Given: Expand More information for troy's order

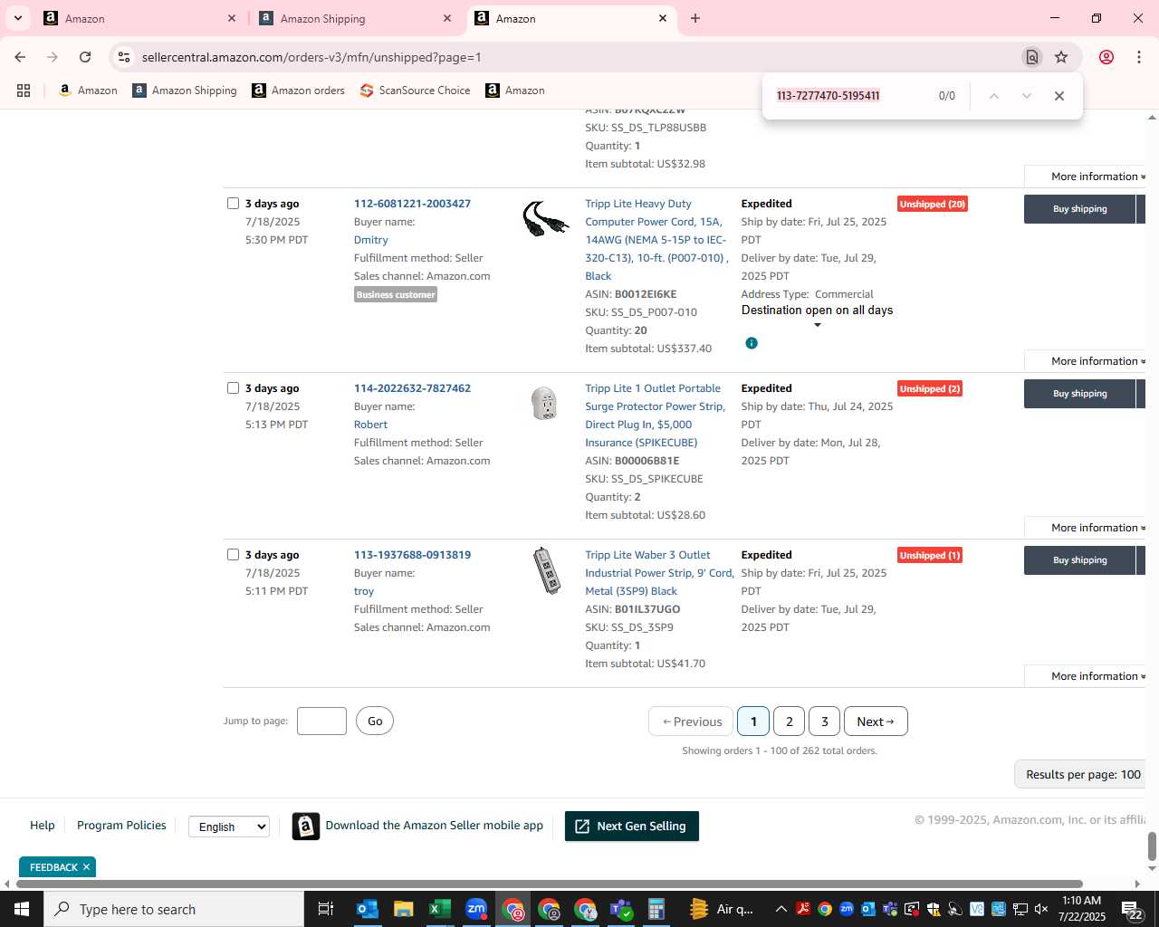Looking at the screenshot, I should [x=1097, y=676].
